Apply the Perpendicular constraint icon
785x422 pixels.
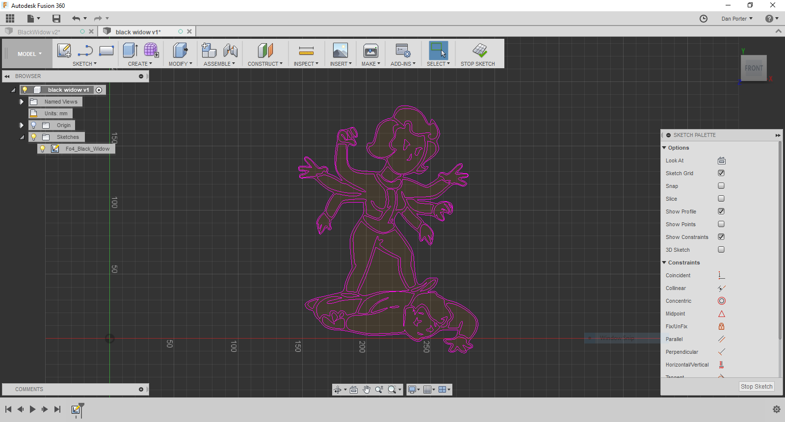point(721,352)
